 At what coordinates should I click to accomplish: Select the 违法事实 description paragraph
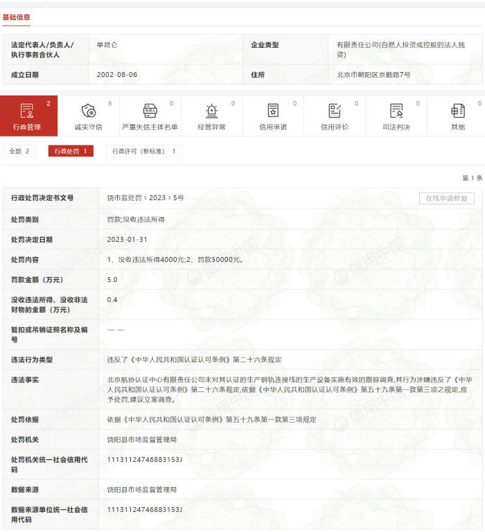coord(290,389)
